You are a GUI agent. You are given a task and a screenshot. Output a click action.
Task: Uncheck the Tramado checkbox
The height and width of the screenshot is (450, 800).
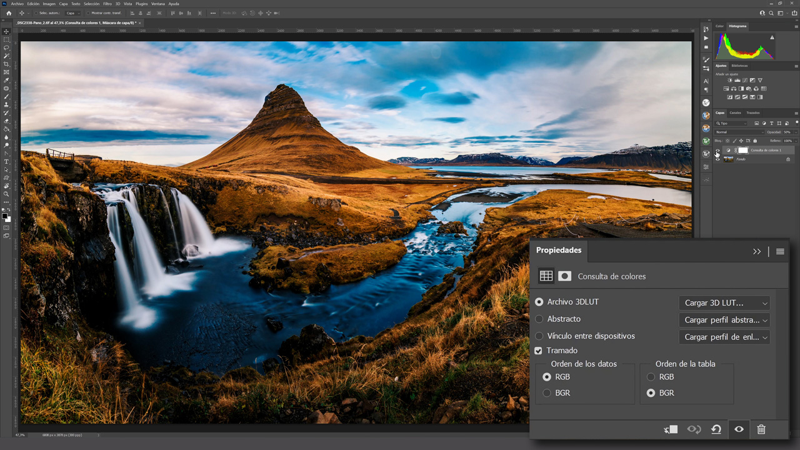(538, 351)
